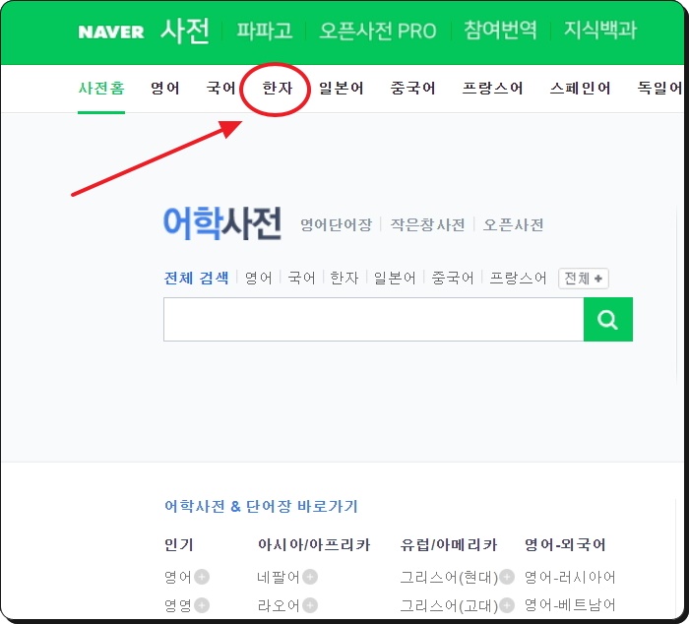This screenshot has width=689, height=624.
Task: Open the 라오어 dictionary link
Action: [279, 606]
